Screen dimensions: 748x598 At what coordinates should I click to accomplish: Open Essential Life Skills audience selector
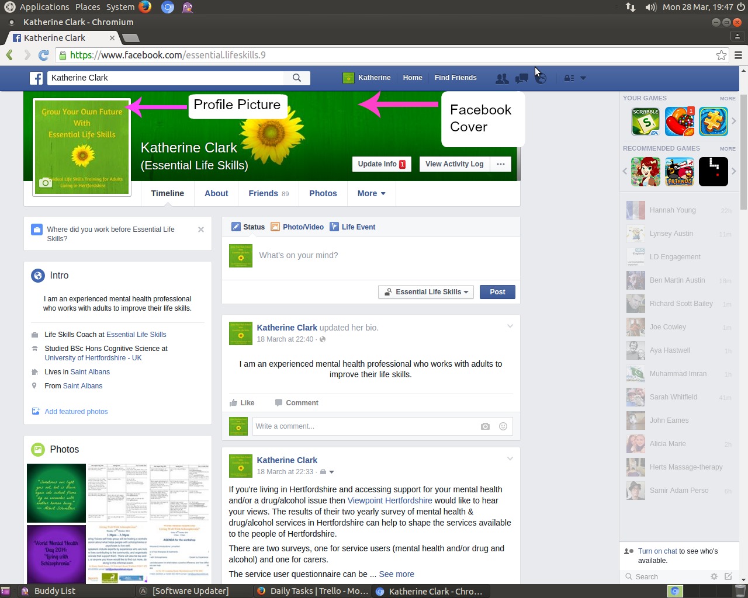(x=426, y=292)
